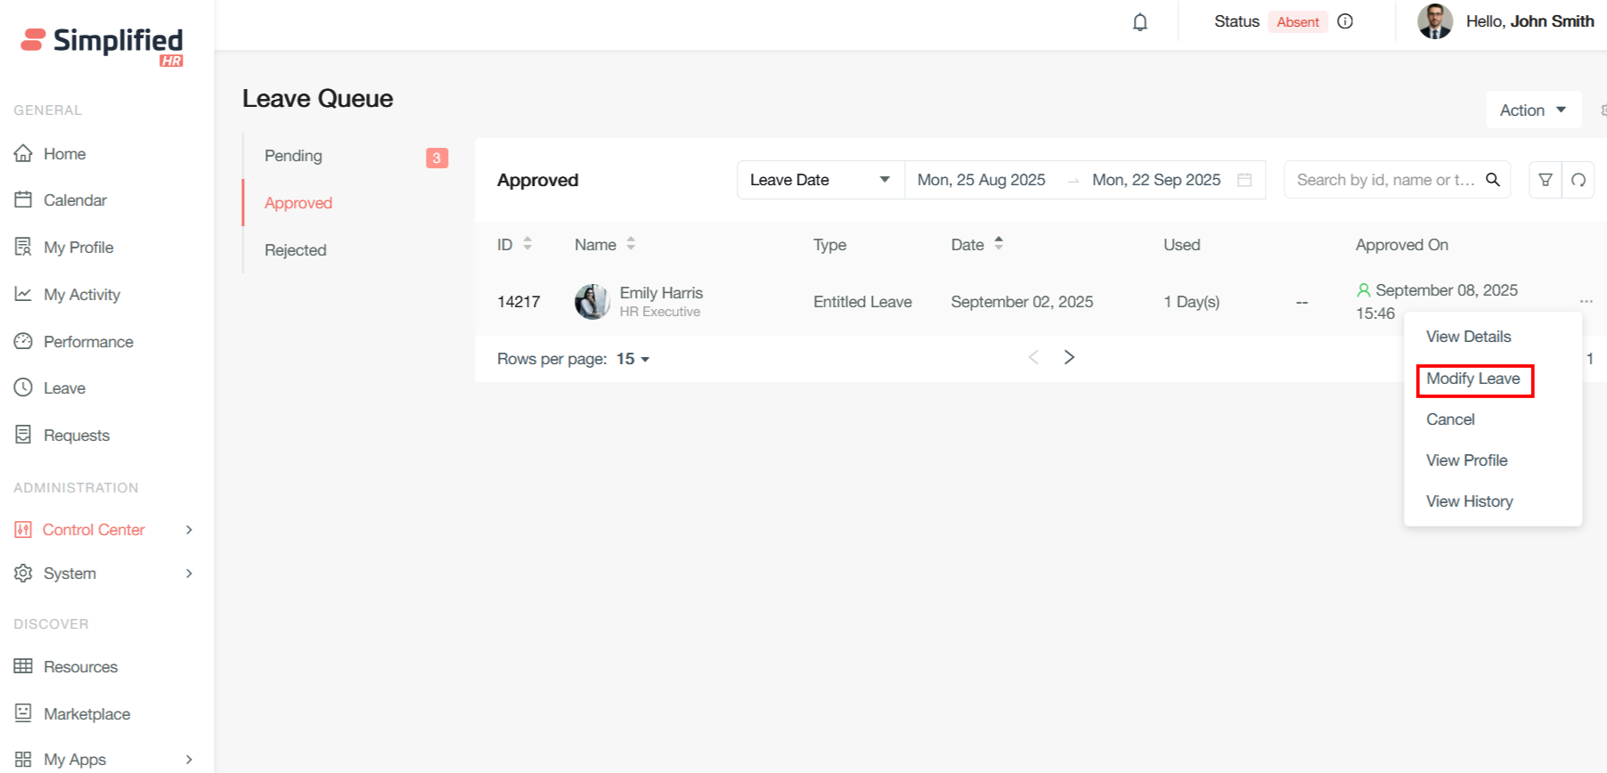Click the search by id input field

click(1385, 180)
